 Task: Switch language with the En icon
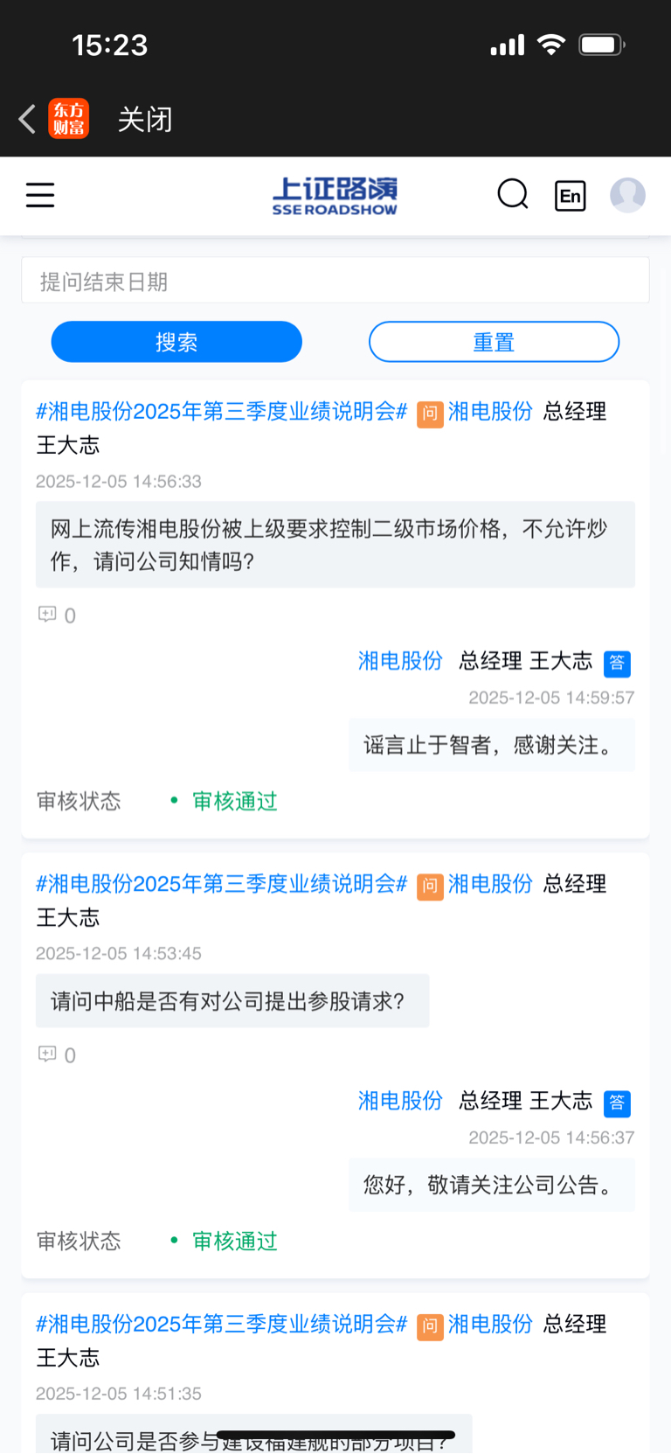click(x=571, y=195)
